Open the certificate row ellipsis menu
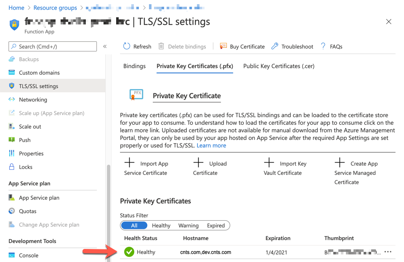The image size is (404, 262). point(388,252)
